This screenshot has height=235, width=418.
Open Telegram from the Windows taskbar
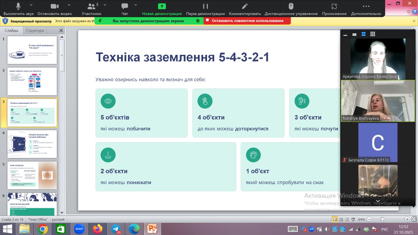(x=116, y=229)
